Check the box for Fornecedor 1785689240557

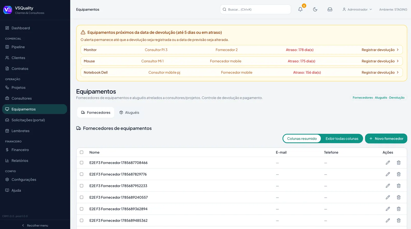tap(82, 197)
